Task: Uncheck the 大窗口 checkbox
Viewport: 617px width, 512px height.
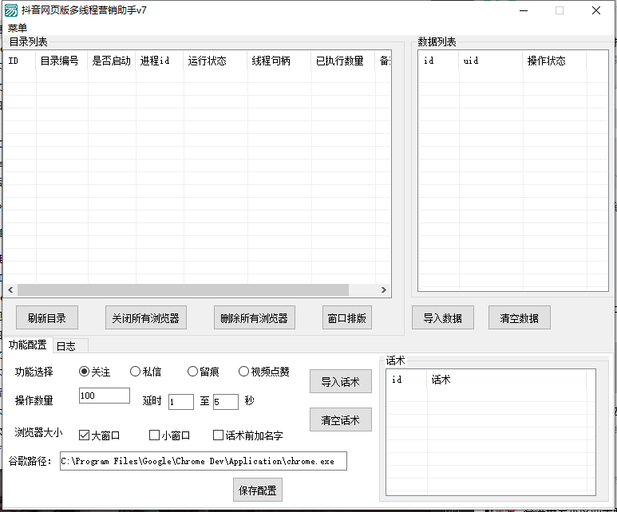Action: point(84,435)
